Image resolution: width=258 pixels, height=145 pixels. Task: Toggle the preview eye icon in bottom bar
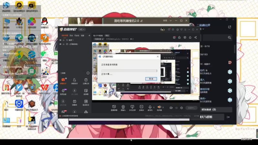tap(176, 108)
